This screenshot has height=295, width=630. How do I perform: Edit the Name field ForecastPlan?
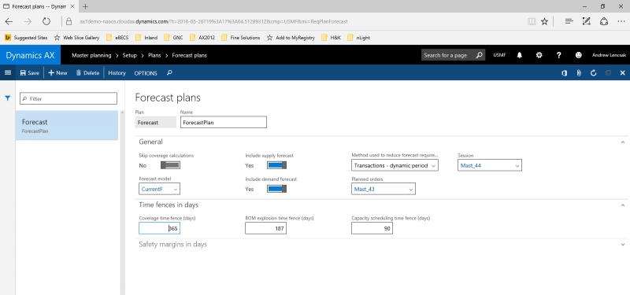tap(224, 123)
